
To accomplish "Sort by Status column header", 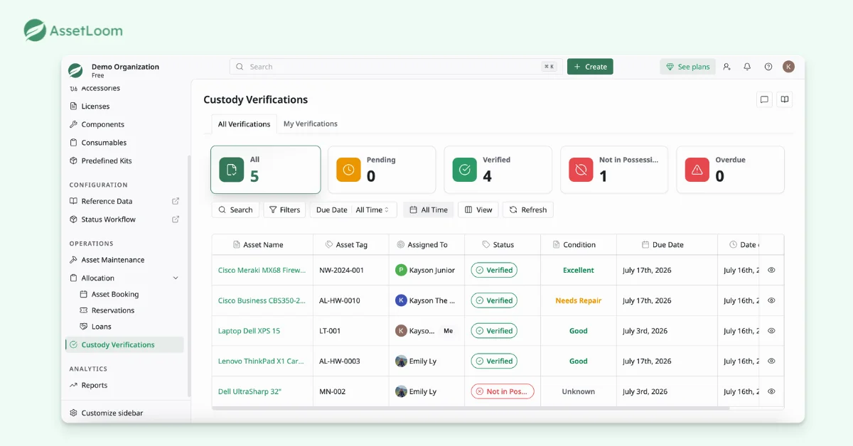I will [x=503, y=244].
